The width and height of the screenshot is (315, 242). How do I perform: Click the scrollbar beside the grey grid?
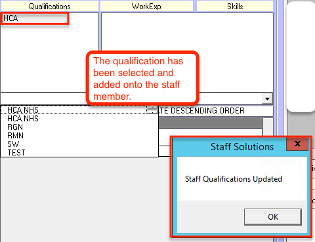pyautogui.click(x=268, y=127)
